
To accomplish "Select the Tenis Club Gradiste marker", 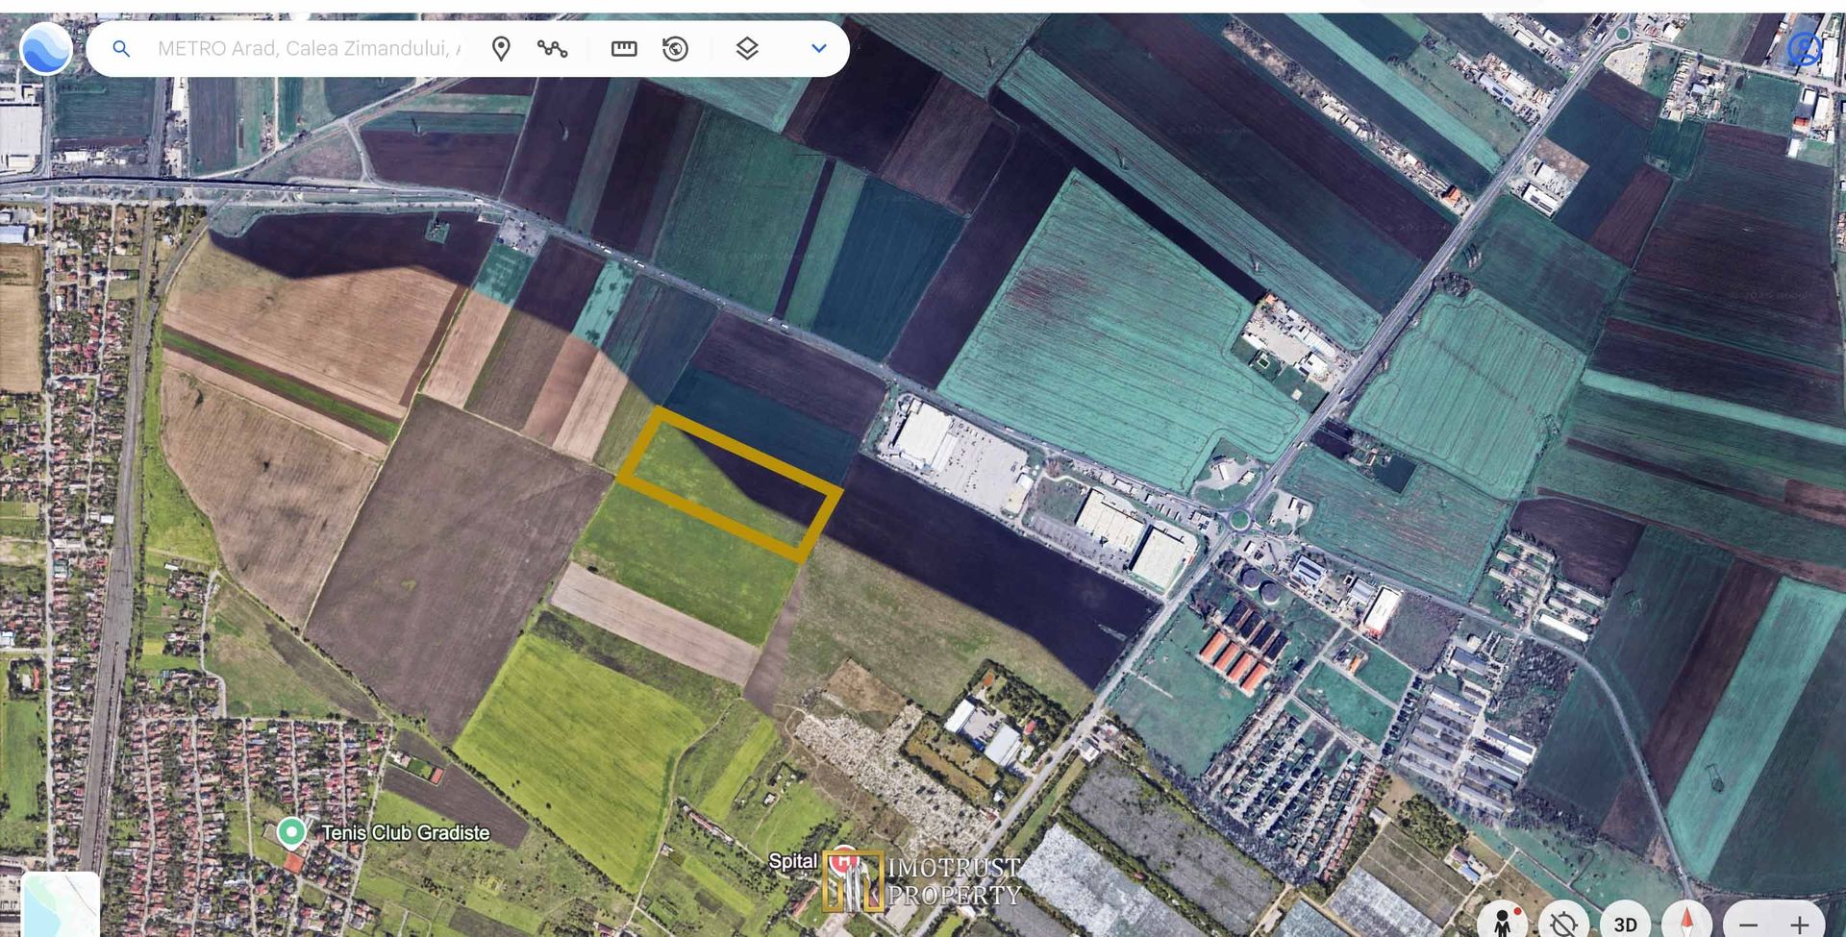I will (291, 832).
